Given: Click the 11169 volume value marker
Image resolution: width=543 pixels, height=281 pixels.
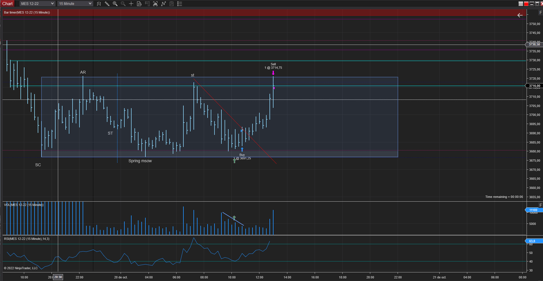Looking at the screenshot, I should (533, 210).
